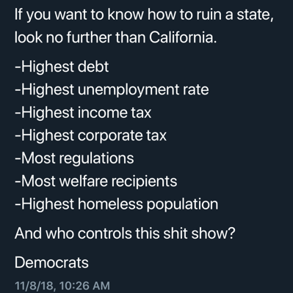The height and width of the screenshot is (293, 293).
Task: Select the word California in the tweet
Action: pyautogui.click(x=183, y=37)
